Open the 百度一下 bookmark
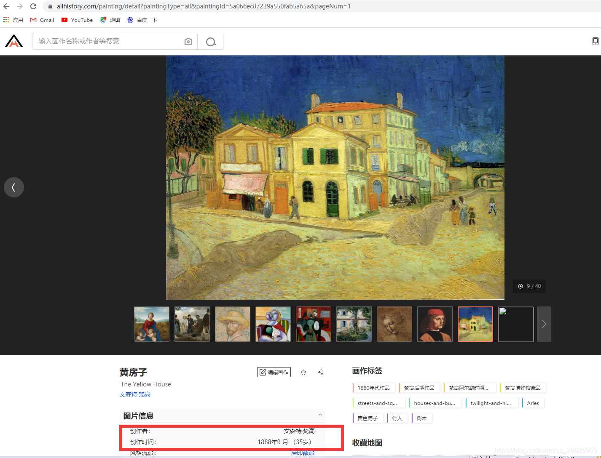 (142, 20)
